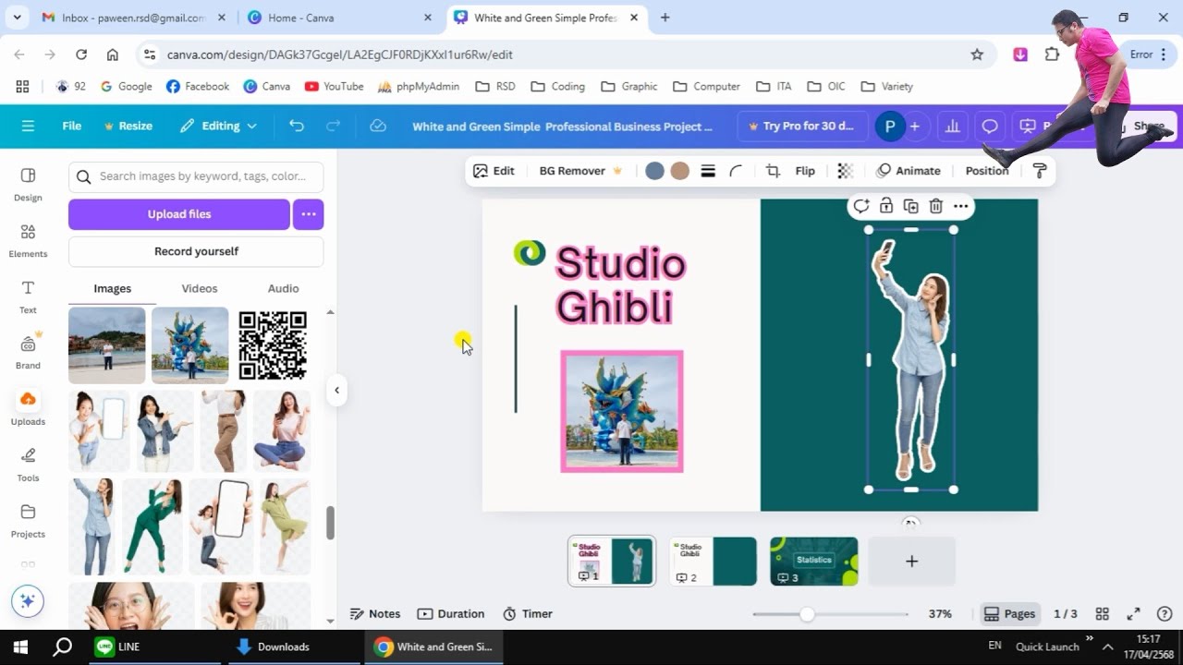Toggle the Pages view button
The width and height of the screenshot is (1183, 665).
point(1009,613)
